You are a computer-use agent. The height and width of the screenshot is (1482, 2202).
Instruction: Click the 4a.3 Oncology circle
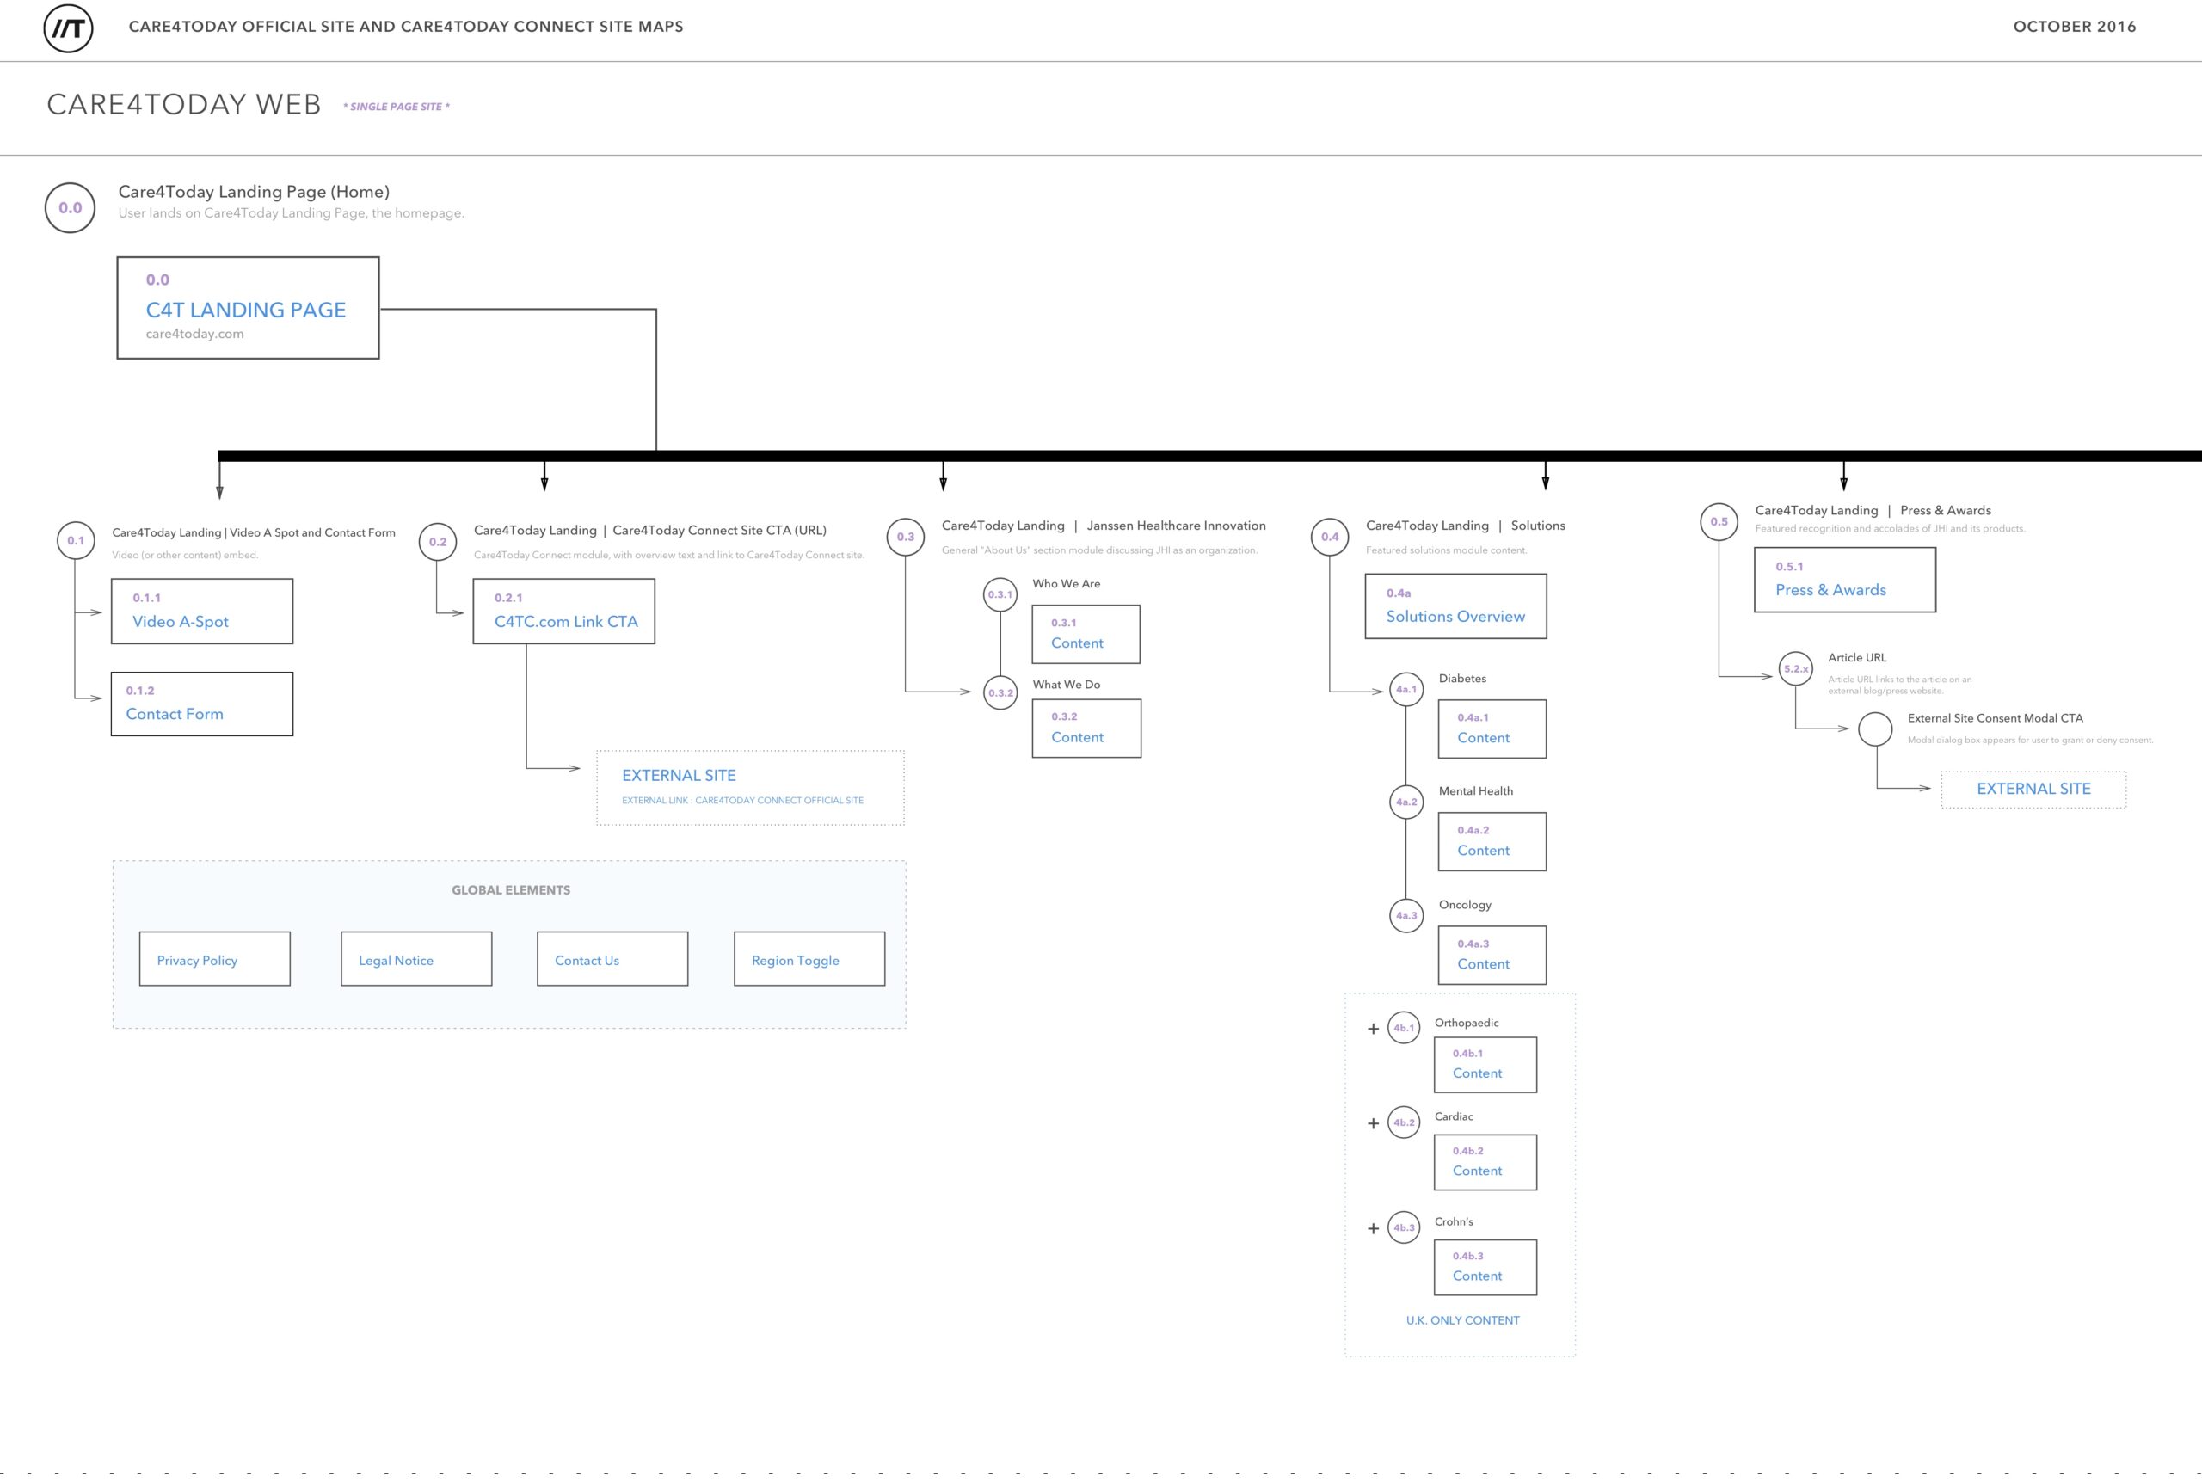pyautogui.click(x=1406, y=915)
